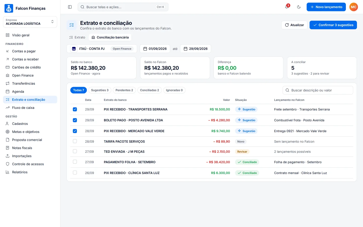Go to Cadastros
The image size is (363, 227).
30,124
